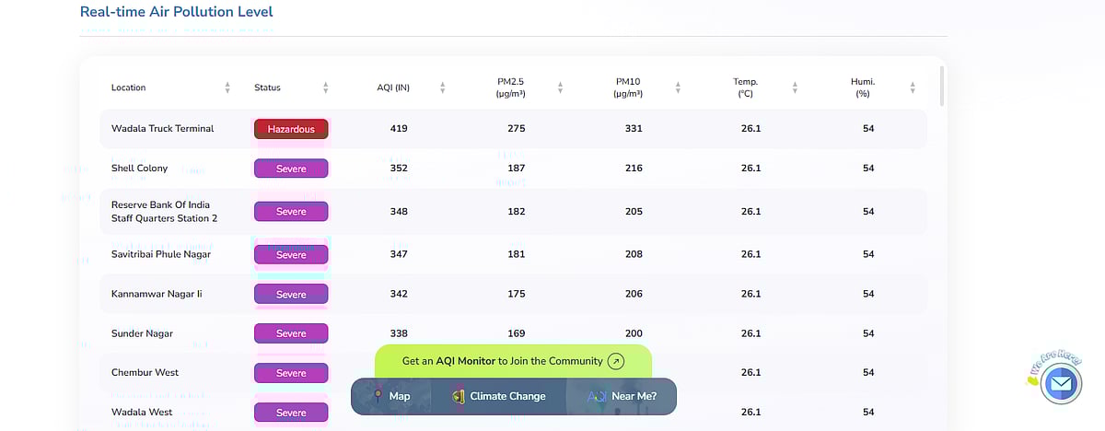
Task: Sort by Humidity column sort arrows
Action: (913, 87)
